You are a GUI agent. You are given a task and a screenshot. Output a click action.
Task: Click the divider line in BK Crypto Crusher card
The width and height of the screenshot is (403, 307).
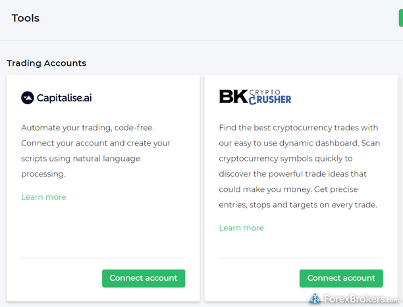pos(301,258)
